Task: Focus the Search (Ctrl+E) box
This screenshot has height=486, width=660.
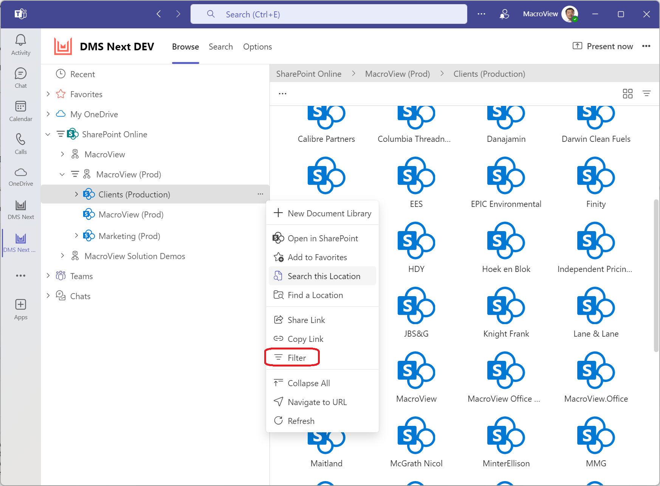Action: (328, 14)
